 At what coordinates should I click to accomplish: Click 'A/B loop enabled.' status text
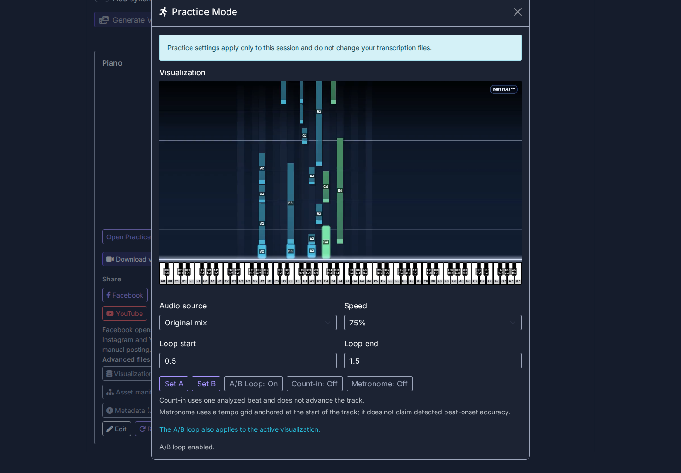coord(187,447)
